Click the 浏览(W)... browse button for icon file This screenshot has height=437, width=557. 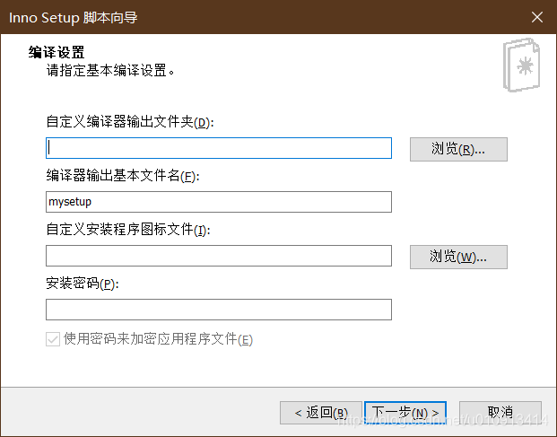(x=458, y=257)
